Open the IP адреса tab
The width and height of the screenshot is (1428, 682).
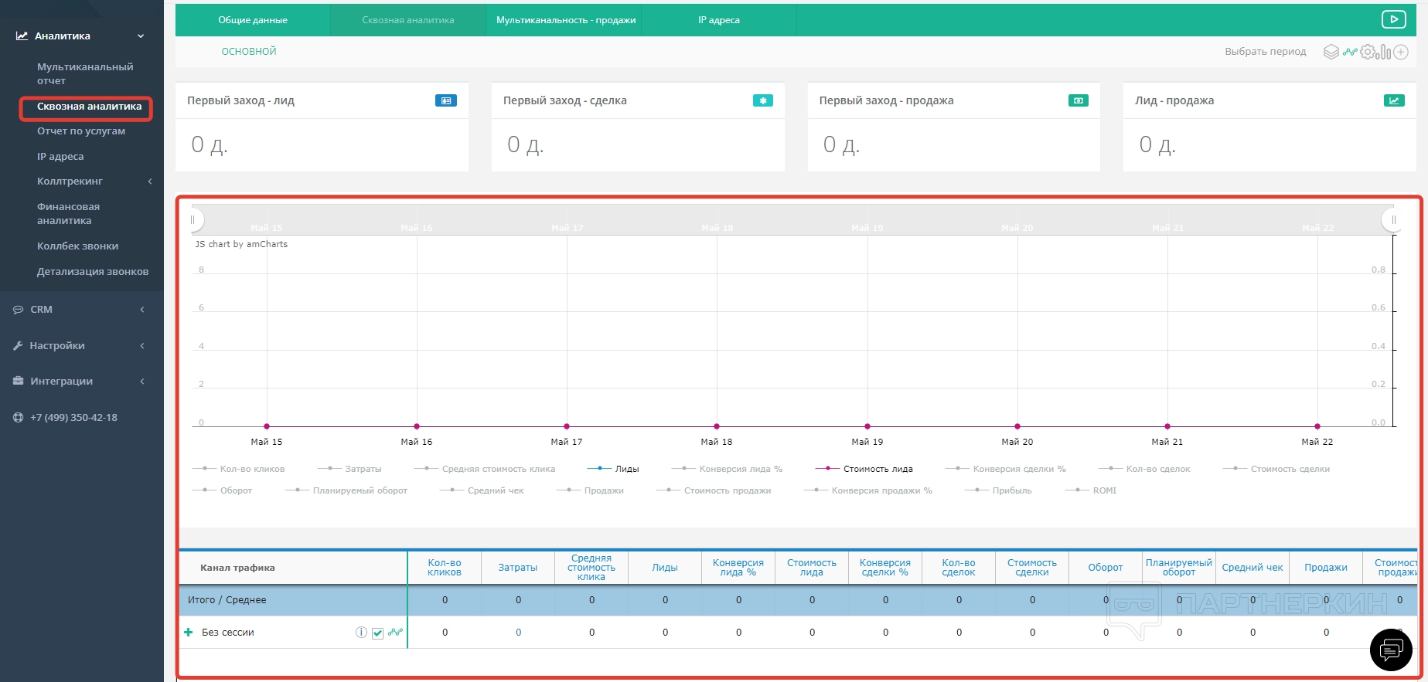pos(718,20)
